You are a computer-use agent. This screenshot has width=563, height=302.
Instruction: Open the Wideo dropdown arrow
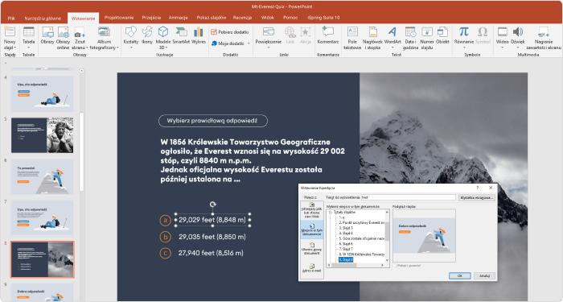coord(503,48)
